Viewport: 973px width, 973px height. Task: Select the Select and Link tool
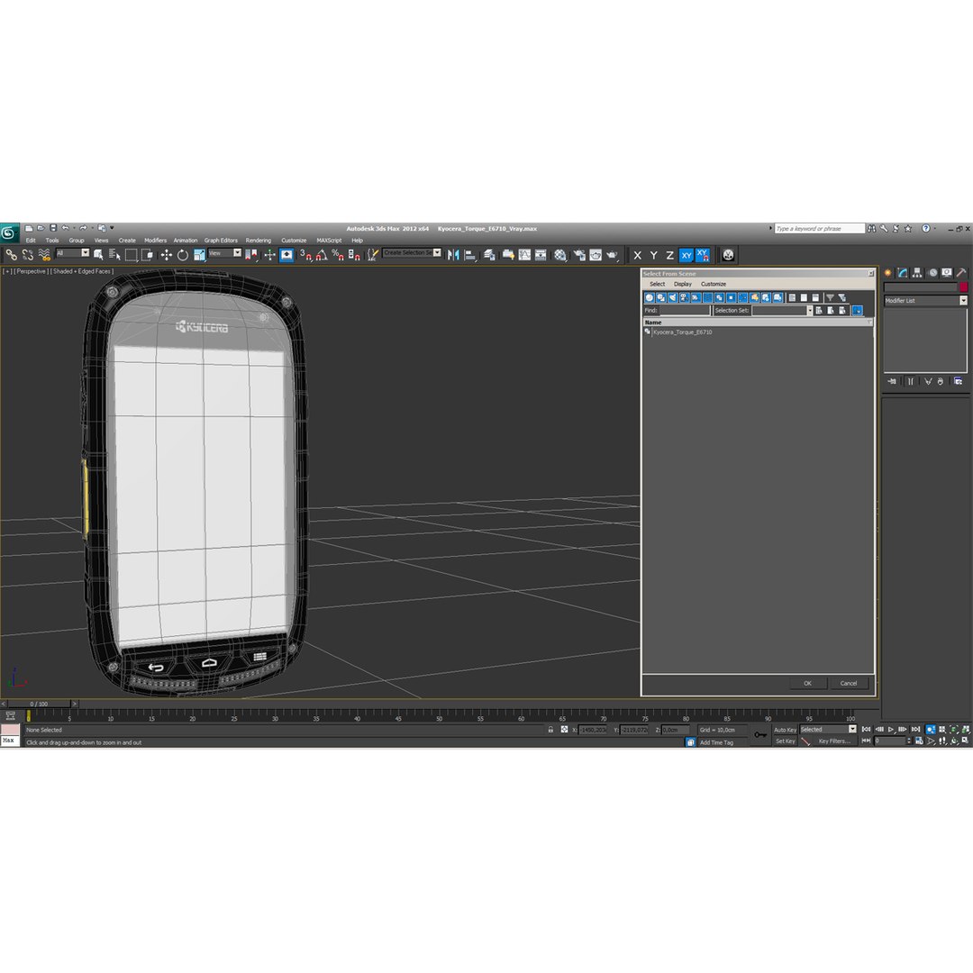[x=11, y=255]
